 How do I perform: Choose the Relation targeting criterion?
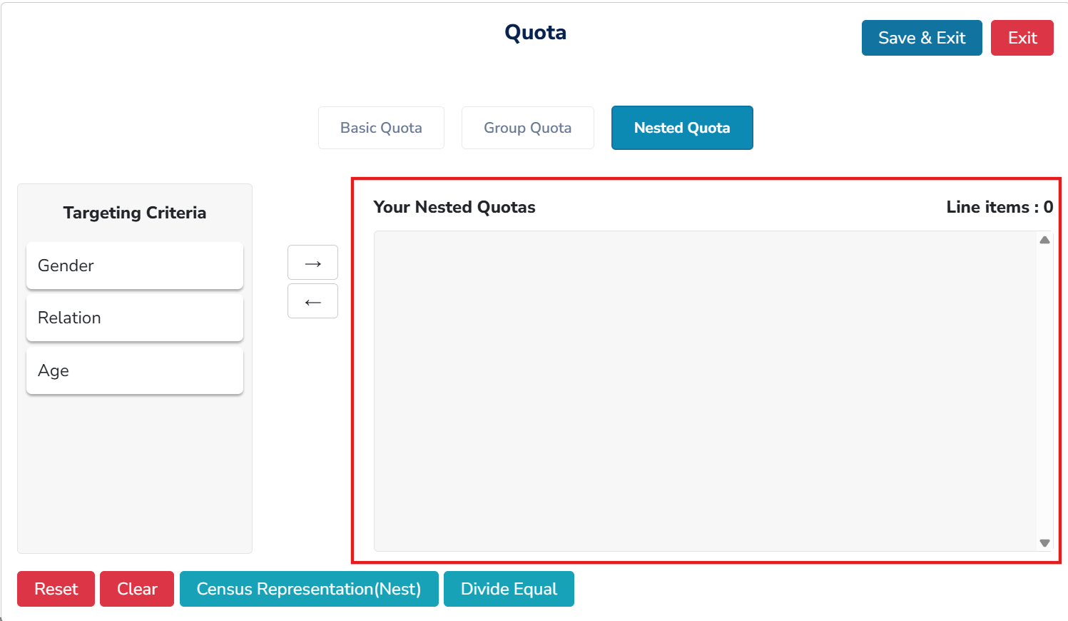pyautogui.click(x=135, y=318)
